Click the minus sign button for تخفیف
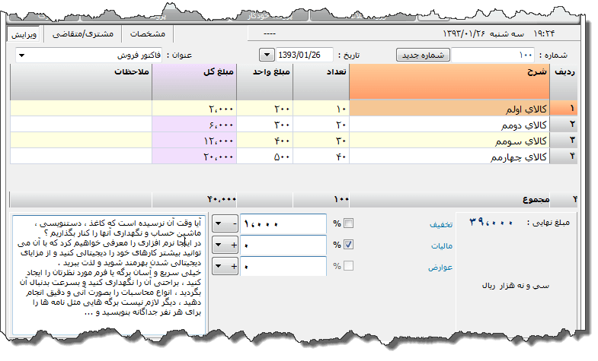The width and height of the screenshot is (598, 361). [234, 223]
